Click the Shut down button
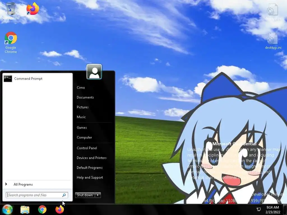 pyautogui.click(x=85, y=195)
